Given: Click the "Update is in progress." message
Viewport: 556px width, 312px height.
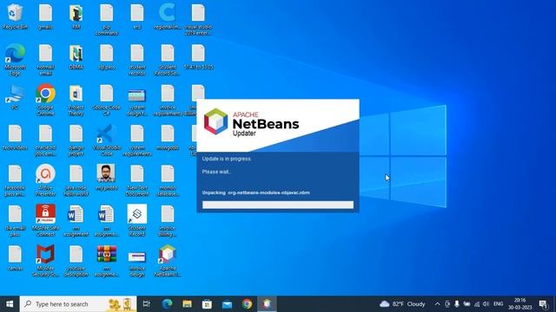Looking at the screenshot, I should tap(227, 159).
